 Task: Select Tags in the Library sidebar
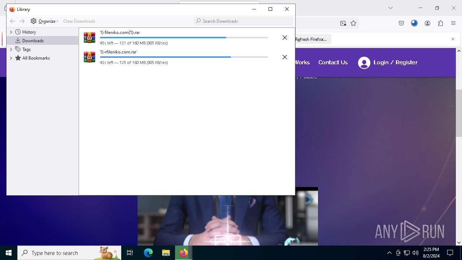coord(26,49)
